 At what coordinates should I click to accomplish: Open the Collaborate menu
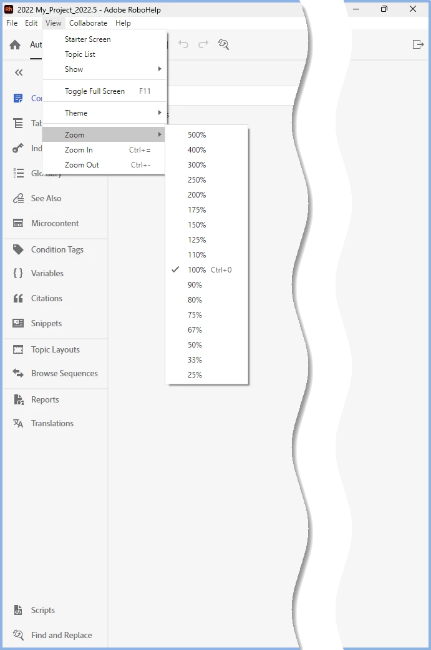coord(88,22)
